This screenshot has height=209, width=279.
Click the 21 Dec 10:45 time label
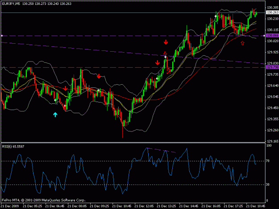122,206
